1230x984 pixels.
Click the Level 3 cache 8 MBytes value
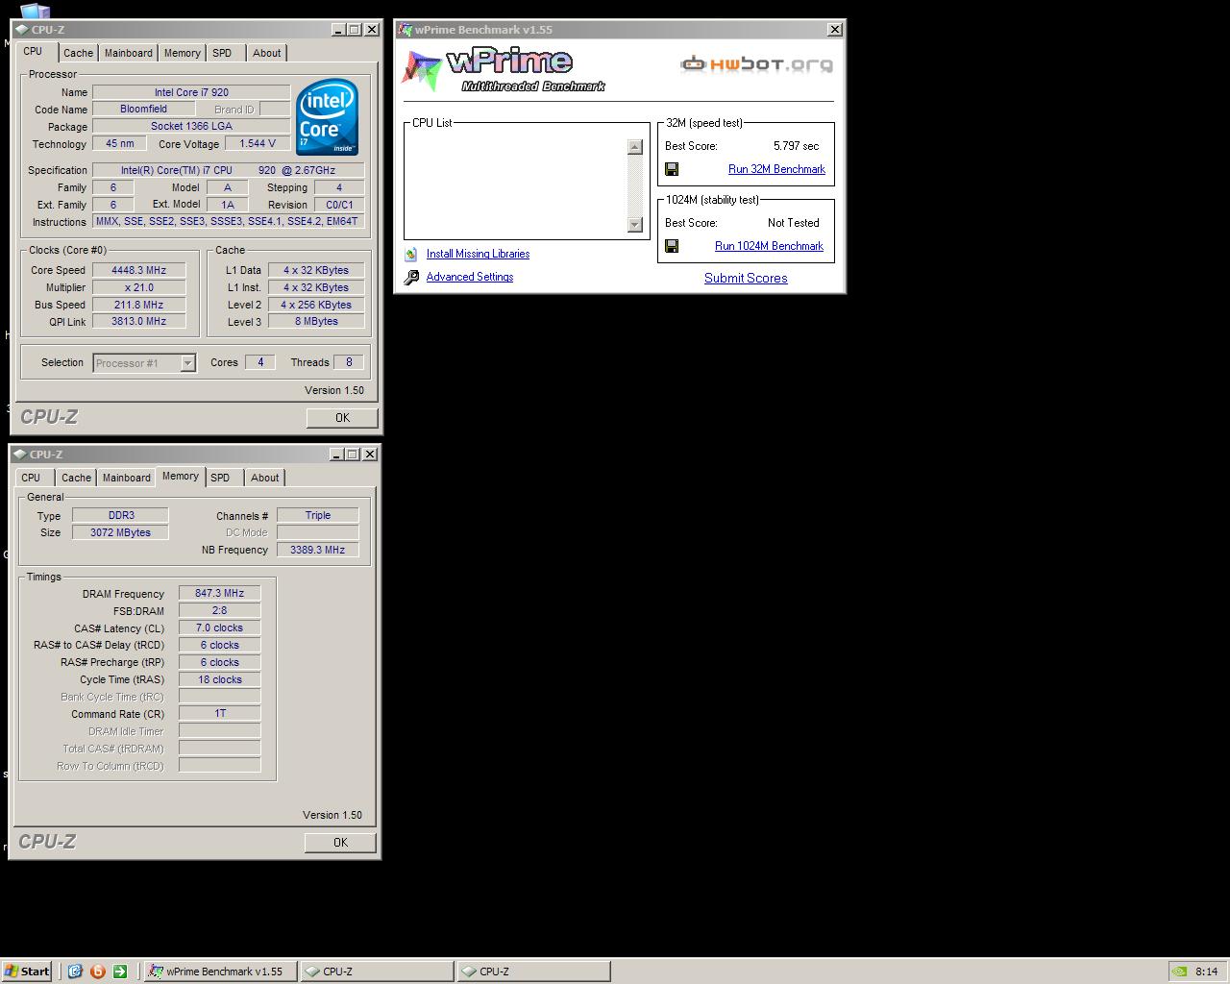tap(316, 322)
